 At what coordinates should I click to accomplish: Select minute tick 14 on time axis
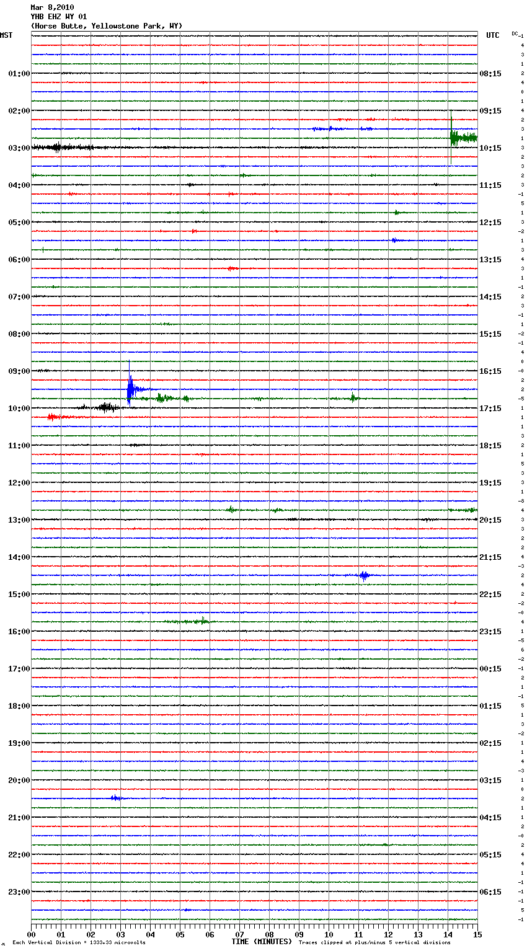(448, 934)
